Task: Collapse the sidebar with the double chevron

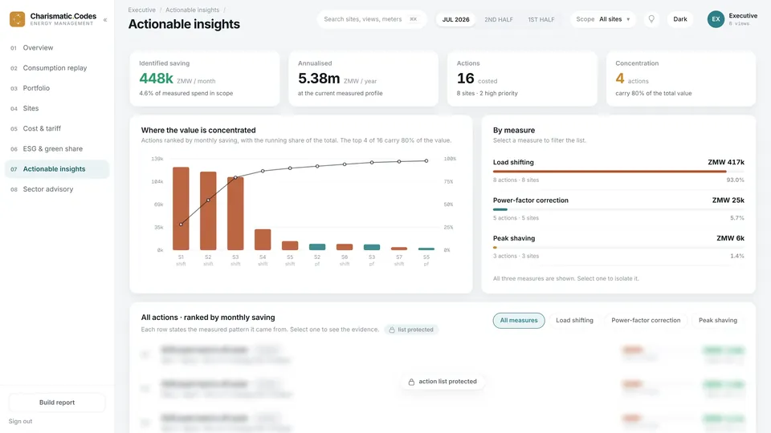Action: (x=104, y=19)
